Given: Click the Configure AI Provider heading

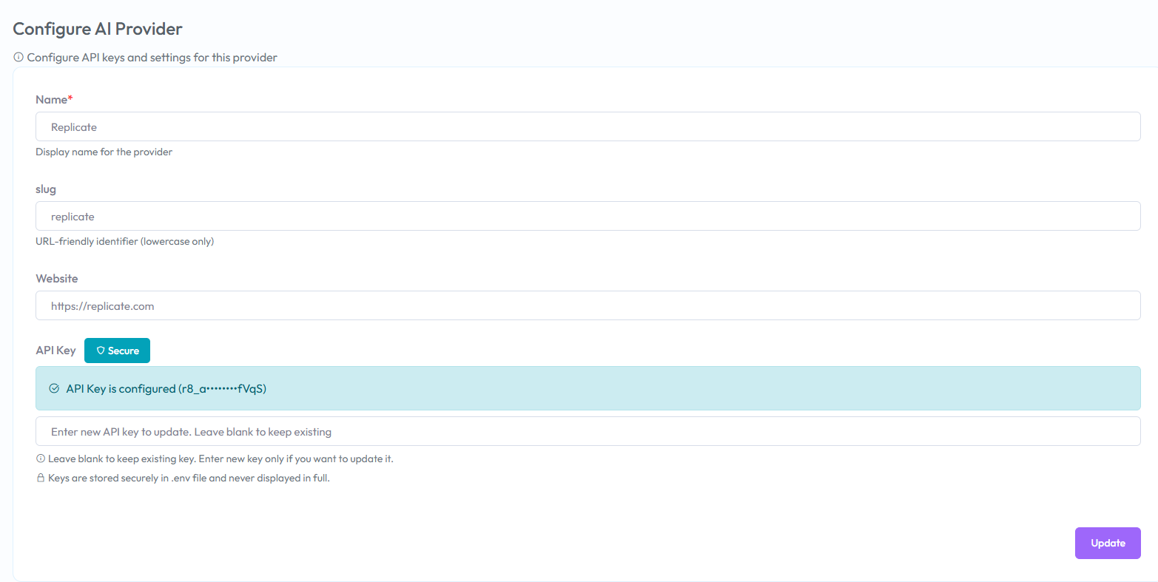Looking at the screenshot, I should click(98, 29).
